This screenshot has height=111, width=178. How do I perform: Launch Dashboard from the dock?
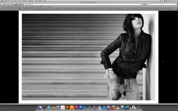coord(44,107)
